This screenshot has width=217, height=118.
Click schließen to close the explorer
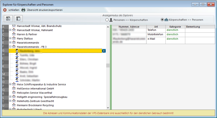(x=14, y=10)
